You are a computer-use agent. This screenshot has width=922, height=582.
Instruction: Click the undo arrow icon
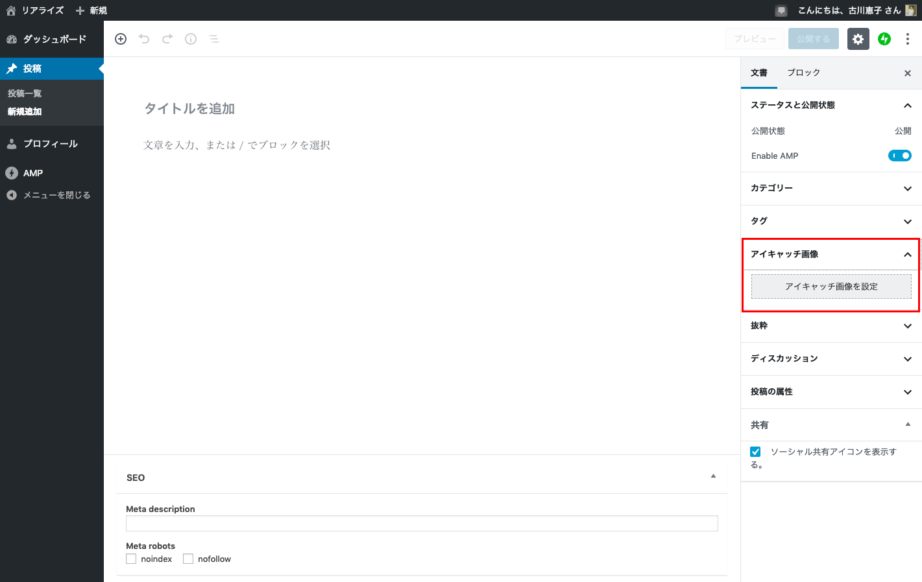click(144, 39)
